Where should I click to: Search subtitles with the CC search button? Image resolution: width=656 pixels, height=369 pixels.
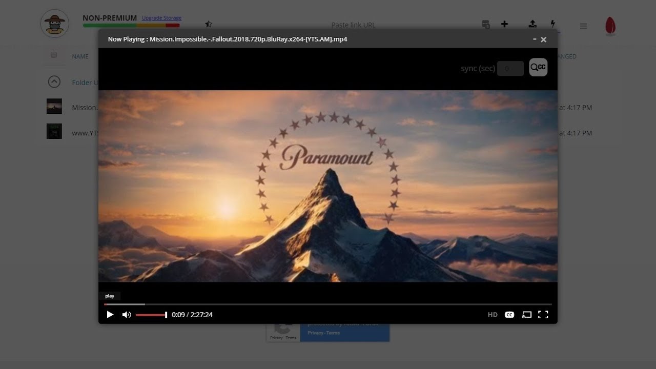[538, 67]
